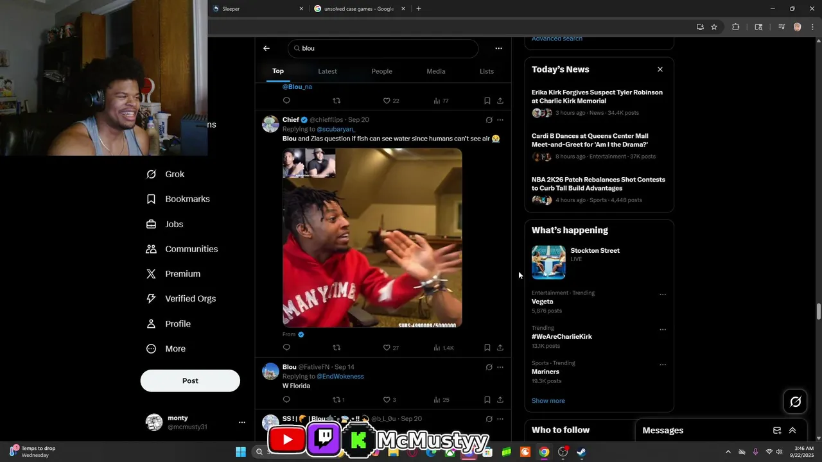Open more options for the #WeAreCharlieKirk trend
Image resolution: width=822 pixels, height=462 pixels.
pyautogui.click(x=663, y=330)
